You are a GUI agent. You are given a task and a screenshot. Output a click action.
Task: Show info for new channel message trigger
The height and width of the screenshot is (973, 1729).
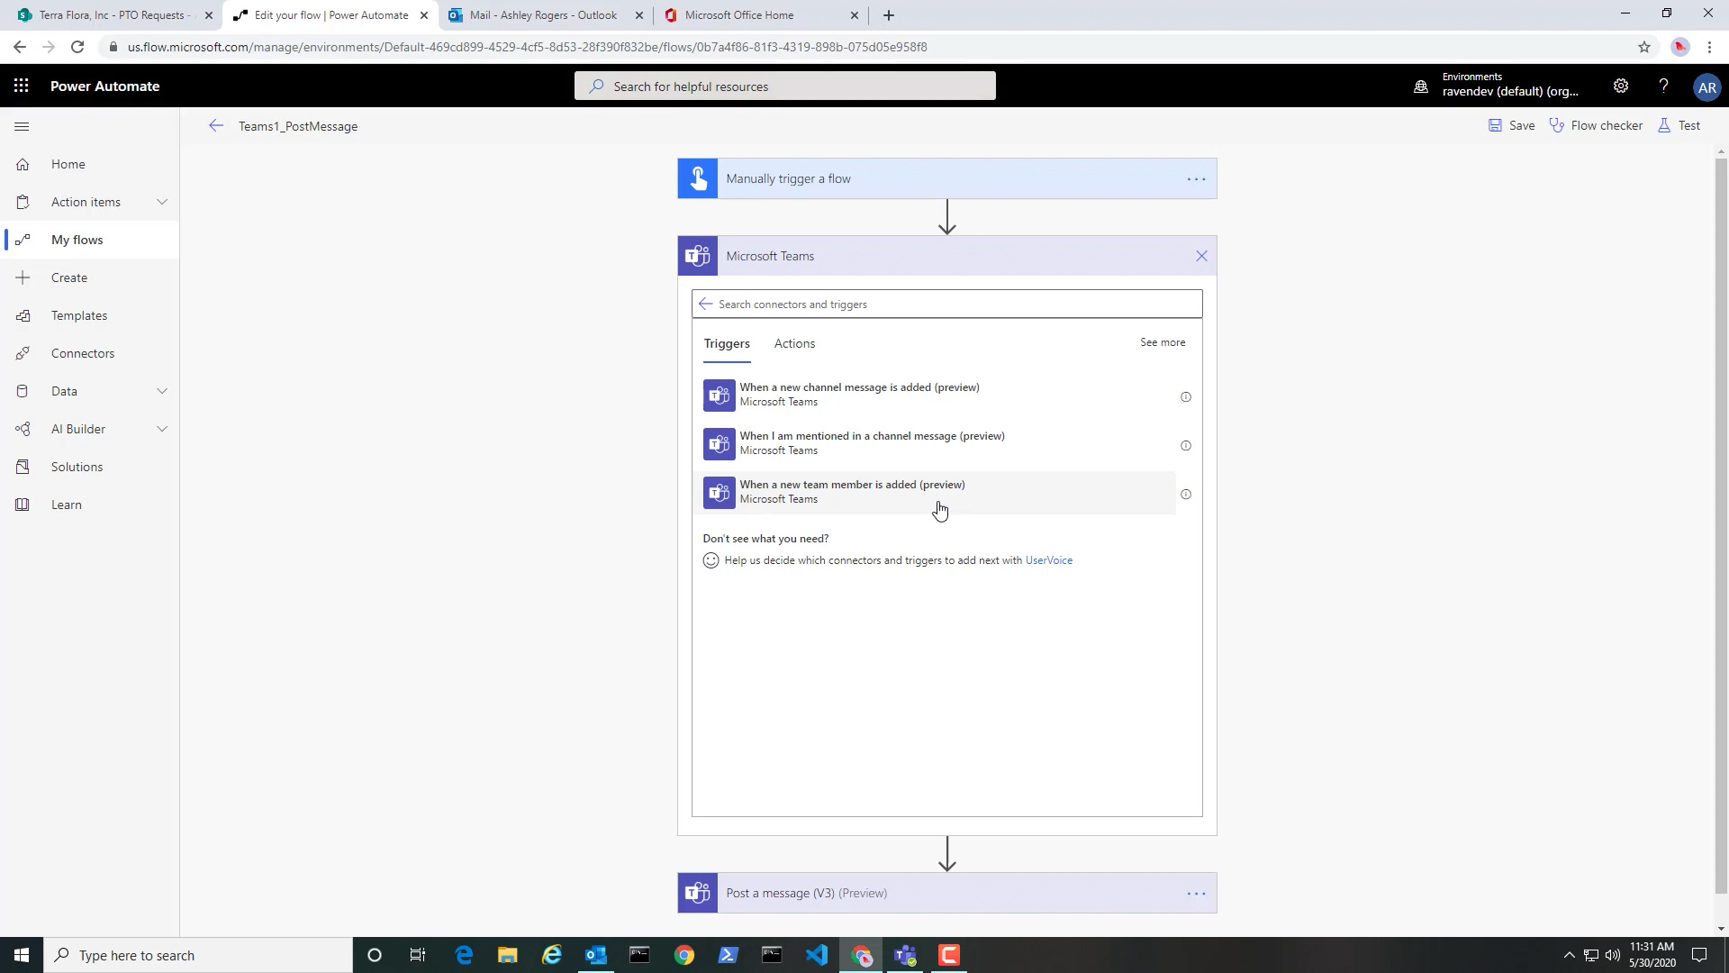pyautogui.click(x=1186, y=397)
